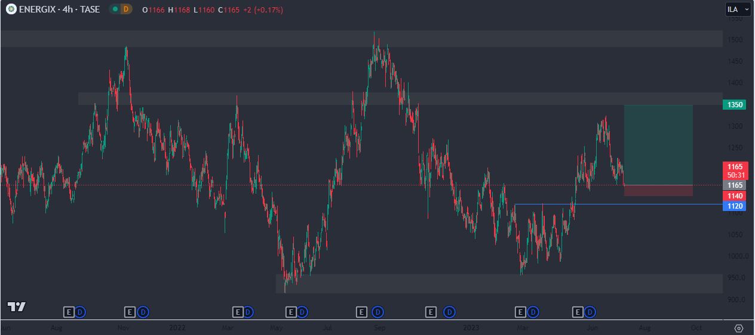Click the E earnings marker between May and Jul
This screenshot has height=335, width=755.
(x=291, y=312)
